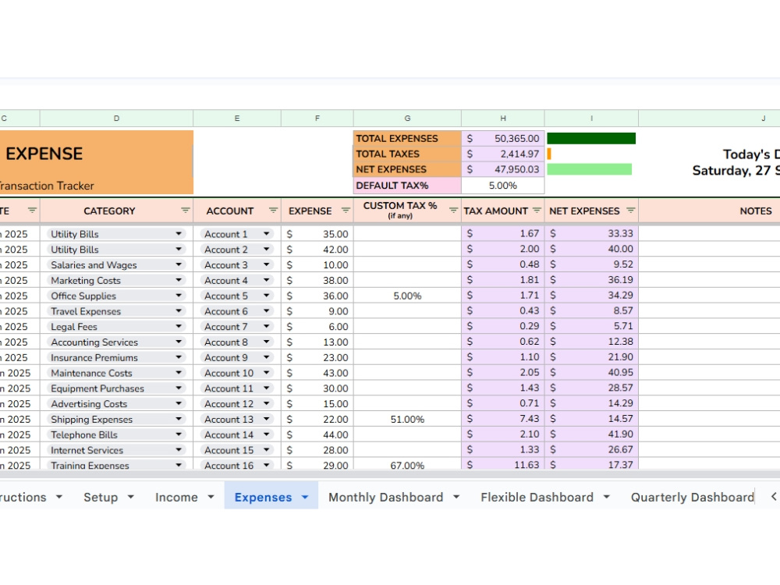
Task: Click the light green net expenses bar
Action: [x=590, y=169]
